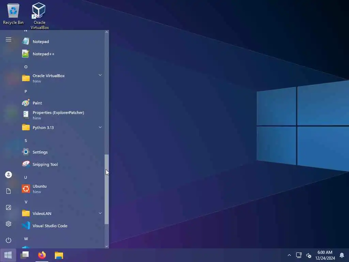Click the letter O section header
This screenshot has height=262, width=349.
pos(26,67)
